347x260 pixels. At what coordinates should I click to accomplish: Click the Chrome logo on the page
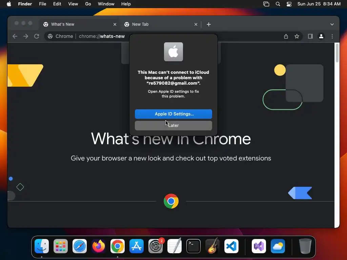point(171,201)
